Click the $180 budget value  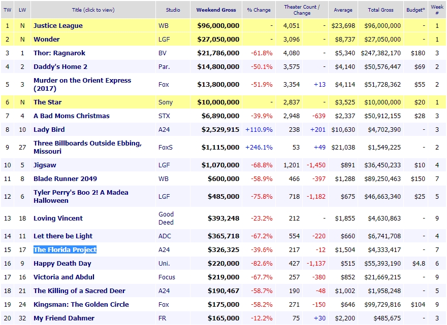[x=418, y=53]
